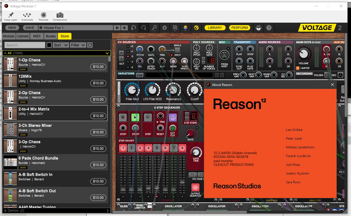Click the checkerboard icon in the toolbar
Viewport: 351px width, 216px height.
click(175, 28)
